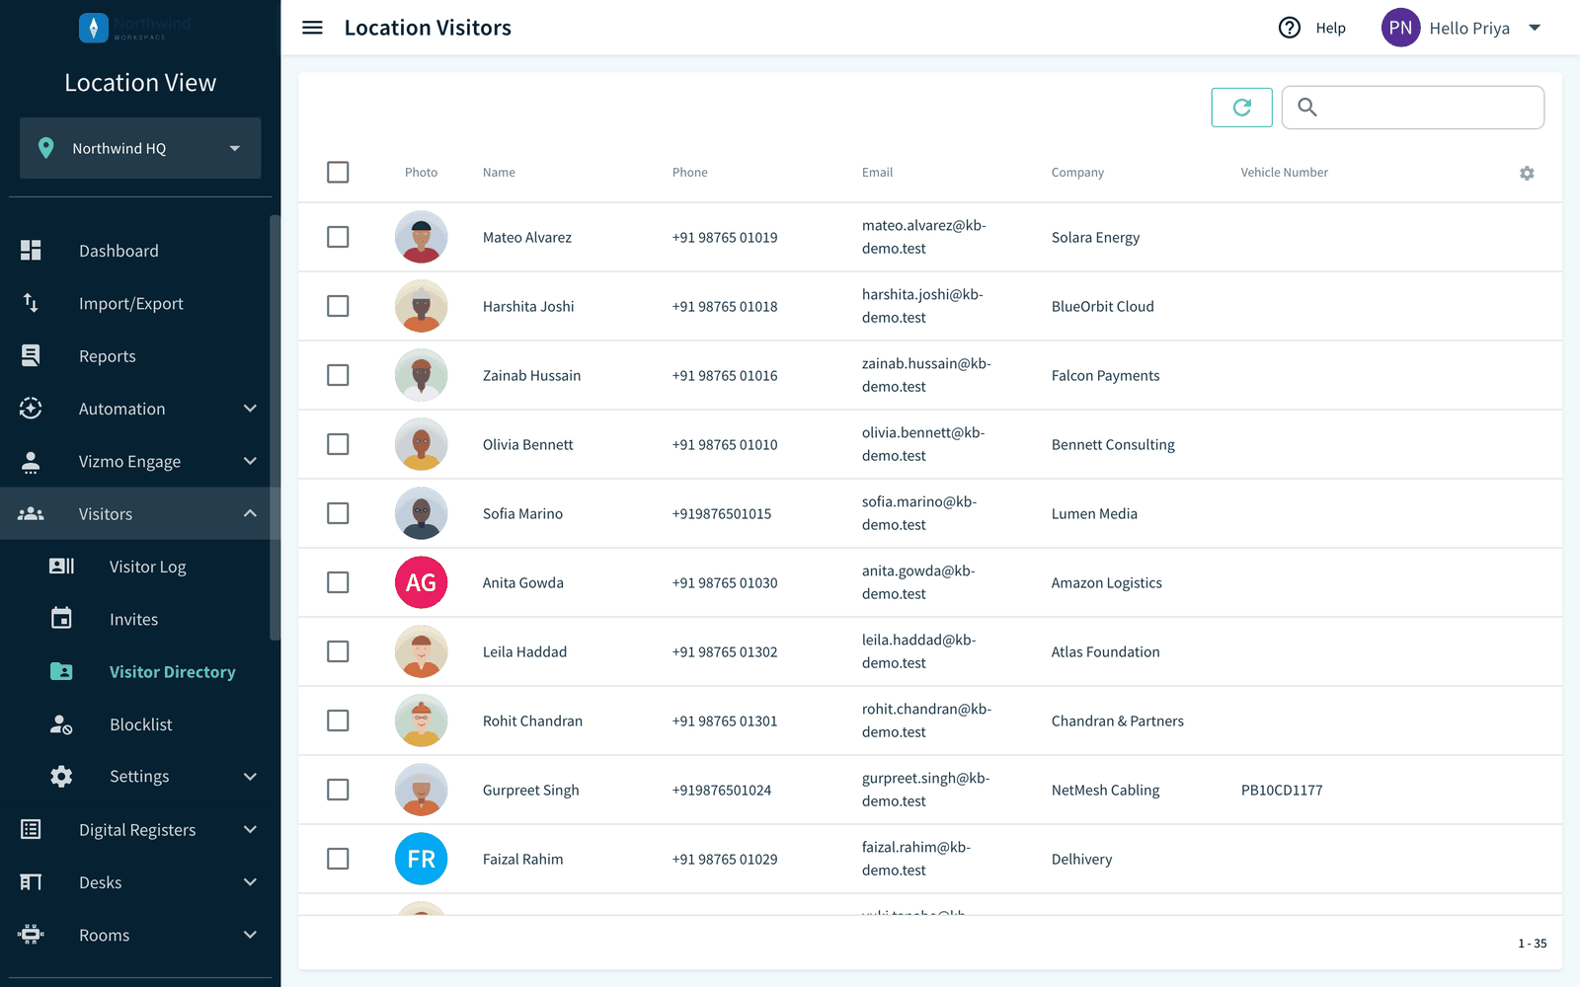Click the Settings gear icon in sidebar
Screen dimensions: 1580x987
coord(61,777)
